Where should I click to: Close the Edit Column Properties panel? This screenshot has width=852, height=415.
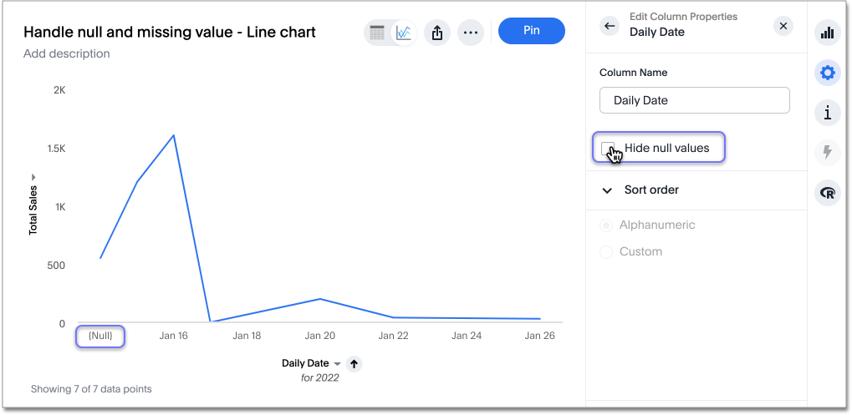pos(783,26)
